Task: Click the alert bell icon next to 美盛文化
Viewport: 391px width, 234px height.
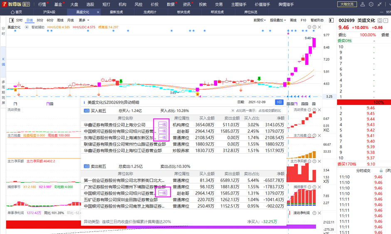Action: coord(380,20)
